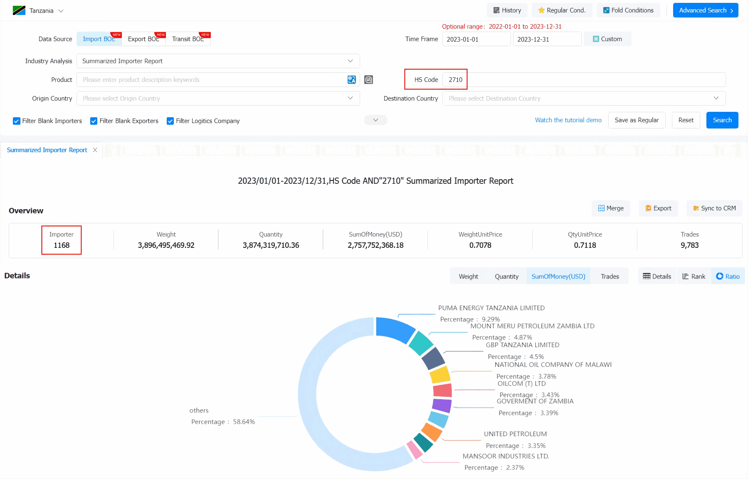Open Advanced Search panel

coord(706,10)
